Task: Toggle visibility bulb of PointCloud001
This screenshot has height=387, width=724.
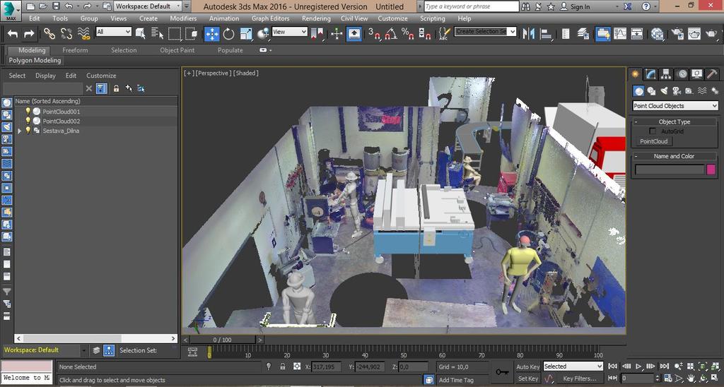Action: click(x=28, y=111)
